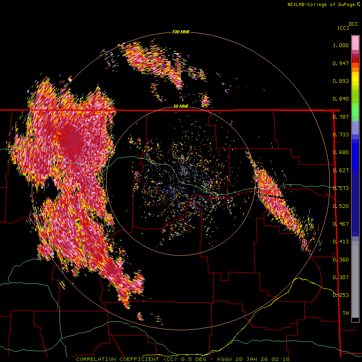Click the gray lower segment of color bar
Viewport: 362px width, 362px height.
click(355, 280)
